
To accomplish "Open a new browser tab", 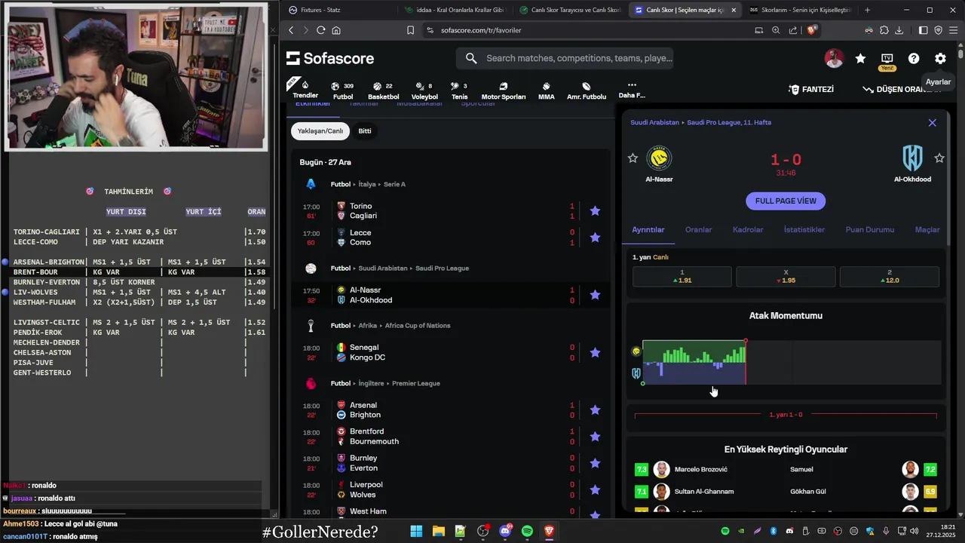I will click(x=867, y=10).
